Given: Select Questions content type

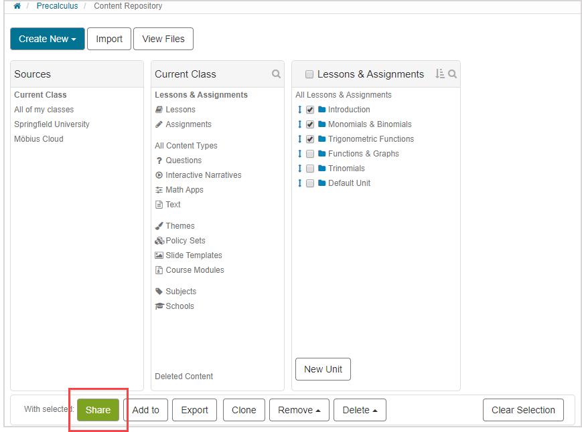Looking at the screenshot, I should tap(183, 160).
